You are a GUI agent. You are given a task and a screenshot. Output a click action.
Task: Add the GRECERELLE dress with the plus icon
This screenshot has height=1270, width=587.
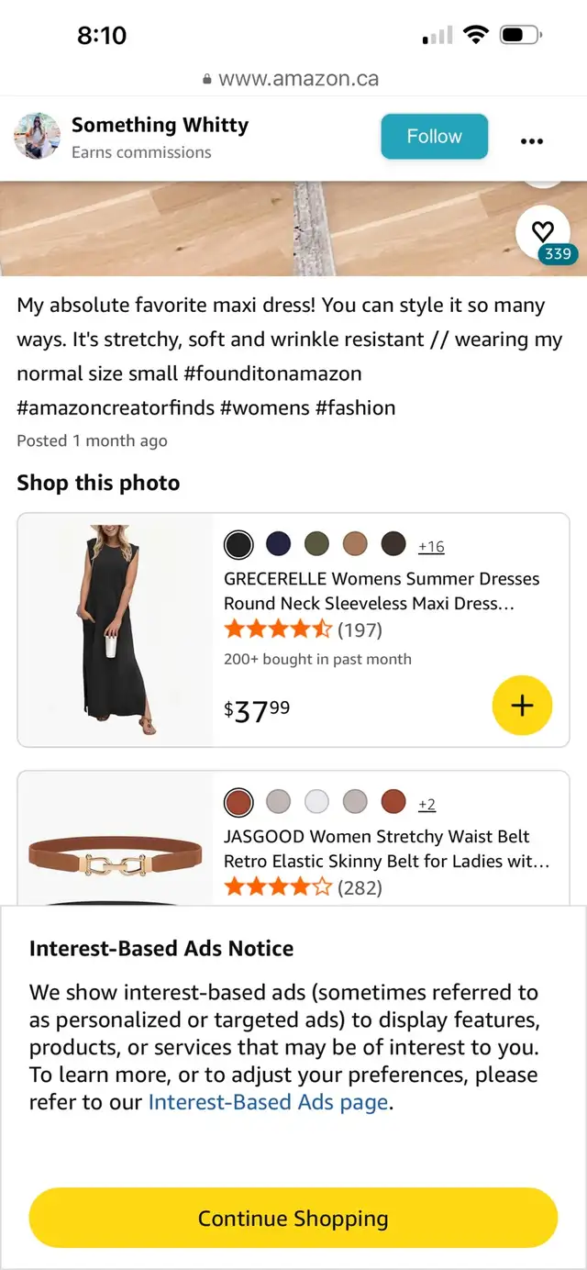[522, 705]
